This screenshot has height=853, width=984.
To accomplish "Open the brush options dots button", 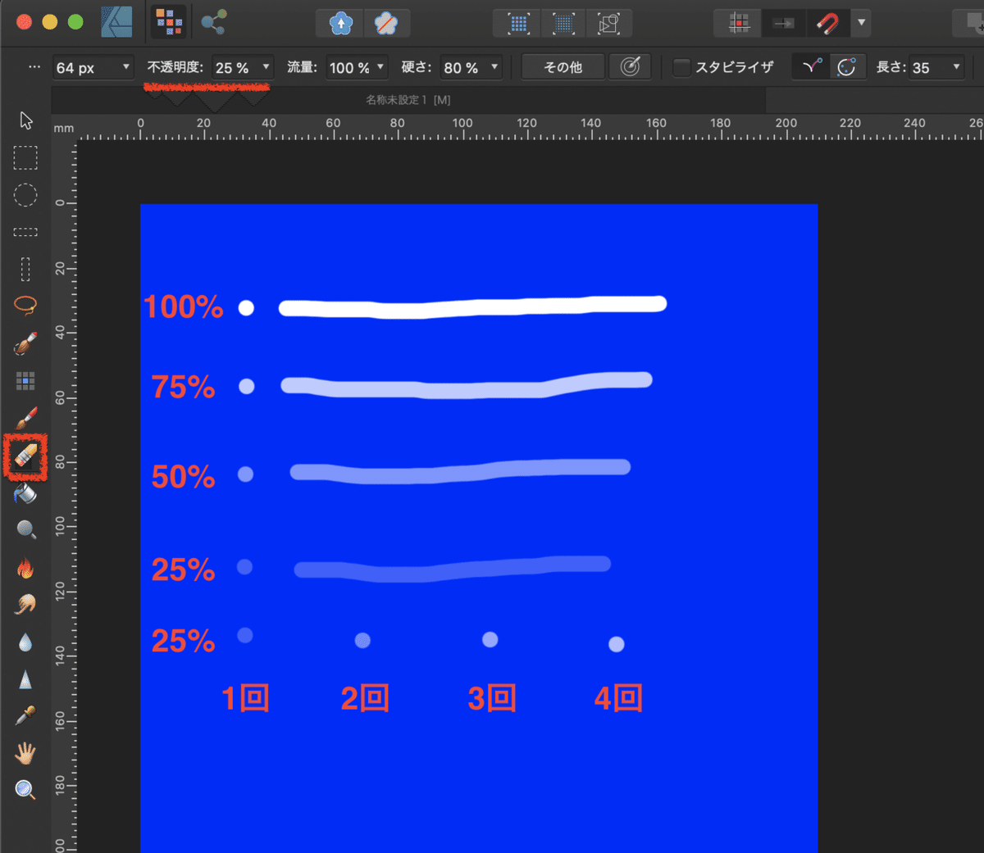I will coord(34,67).
